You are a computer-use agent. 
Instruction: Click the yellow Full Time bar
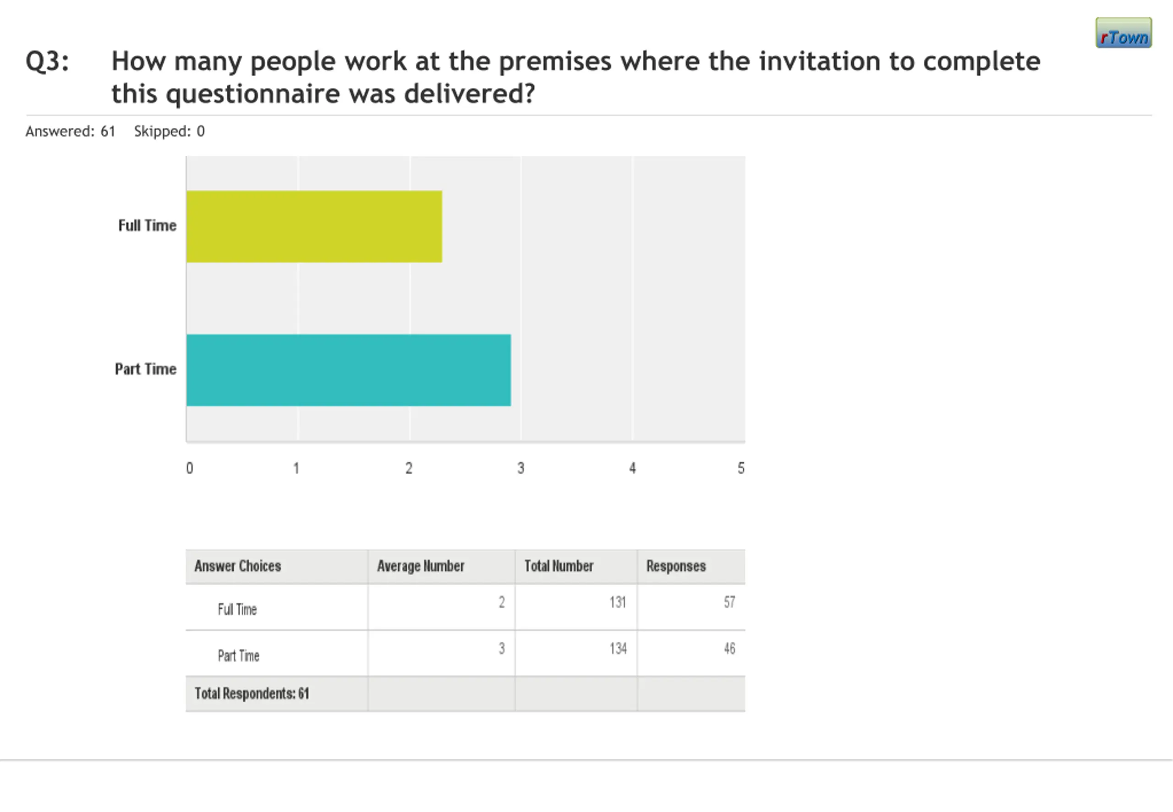click(x=314, y=226)
